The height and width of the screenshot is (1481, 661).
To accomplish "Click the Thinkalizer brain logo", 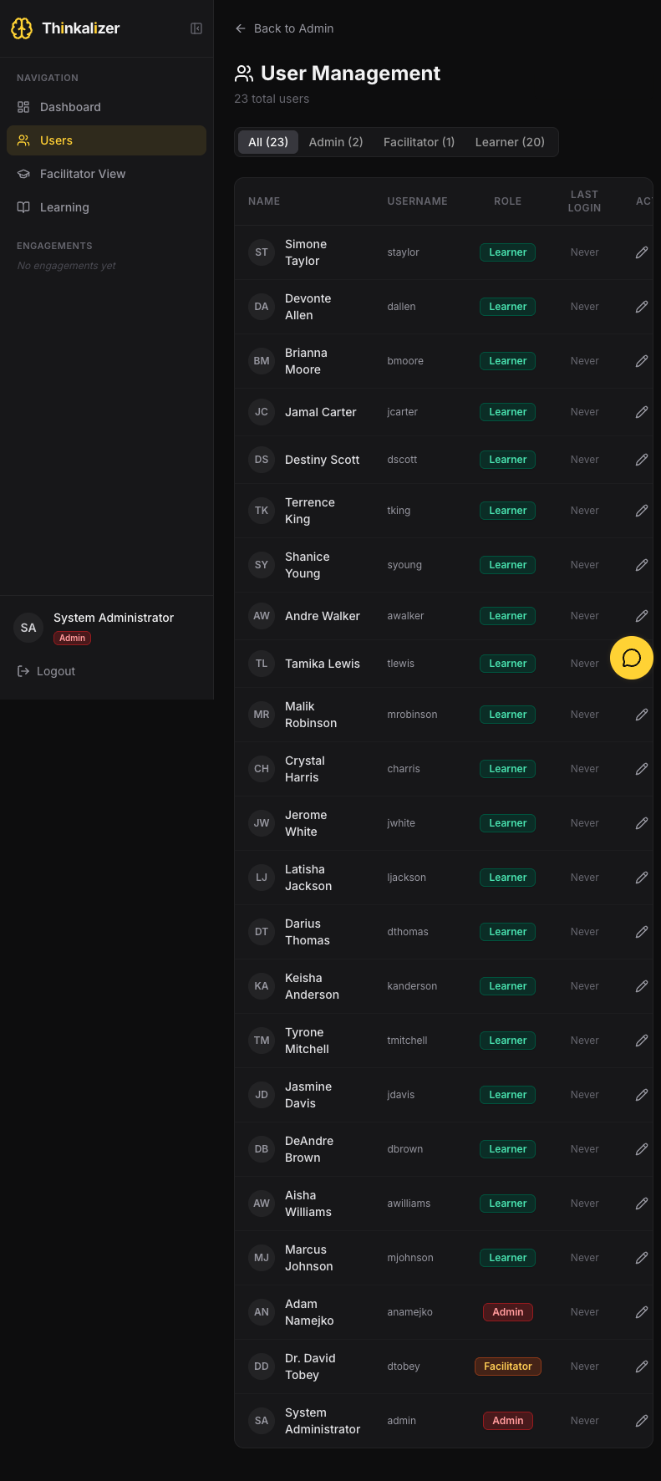I will (x=22, y=28).
